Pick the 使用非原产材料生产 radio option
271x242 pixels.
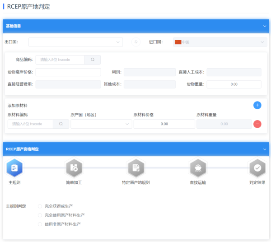point(40,224)
